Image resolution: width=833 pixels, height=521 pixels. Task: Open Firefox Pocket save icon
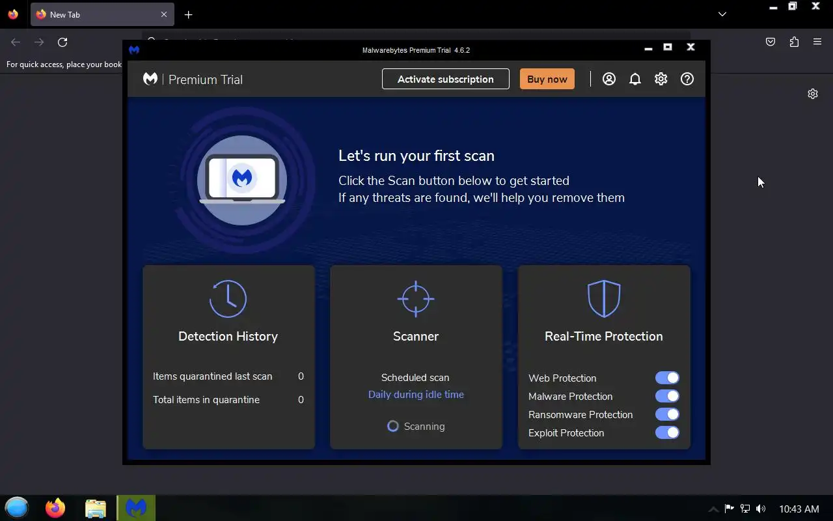click(771, 42)
